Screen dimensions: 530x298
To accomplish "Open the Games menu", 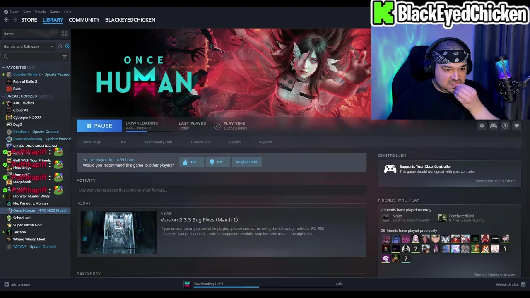I will [55, 12].
